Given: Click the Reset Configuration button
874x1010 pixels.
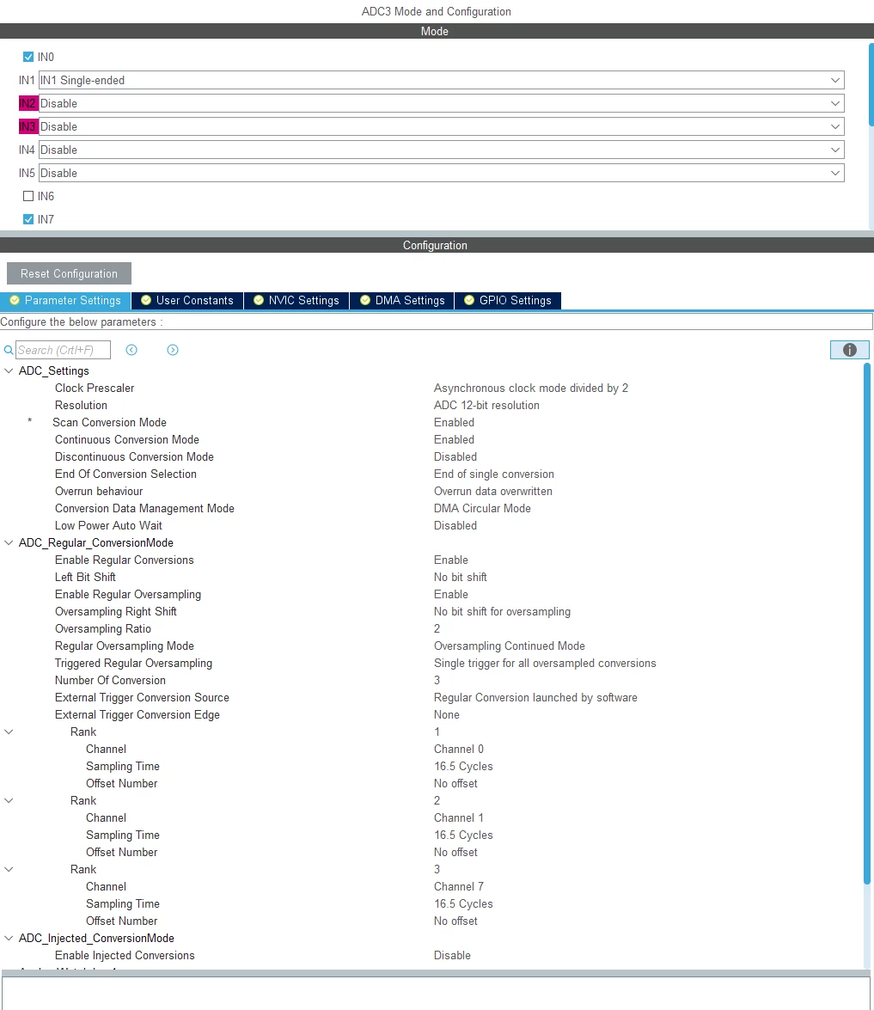Looking at the screenshot, I should (69, 273).
